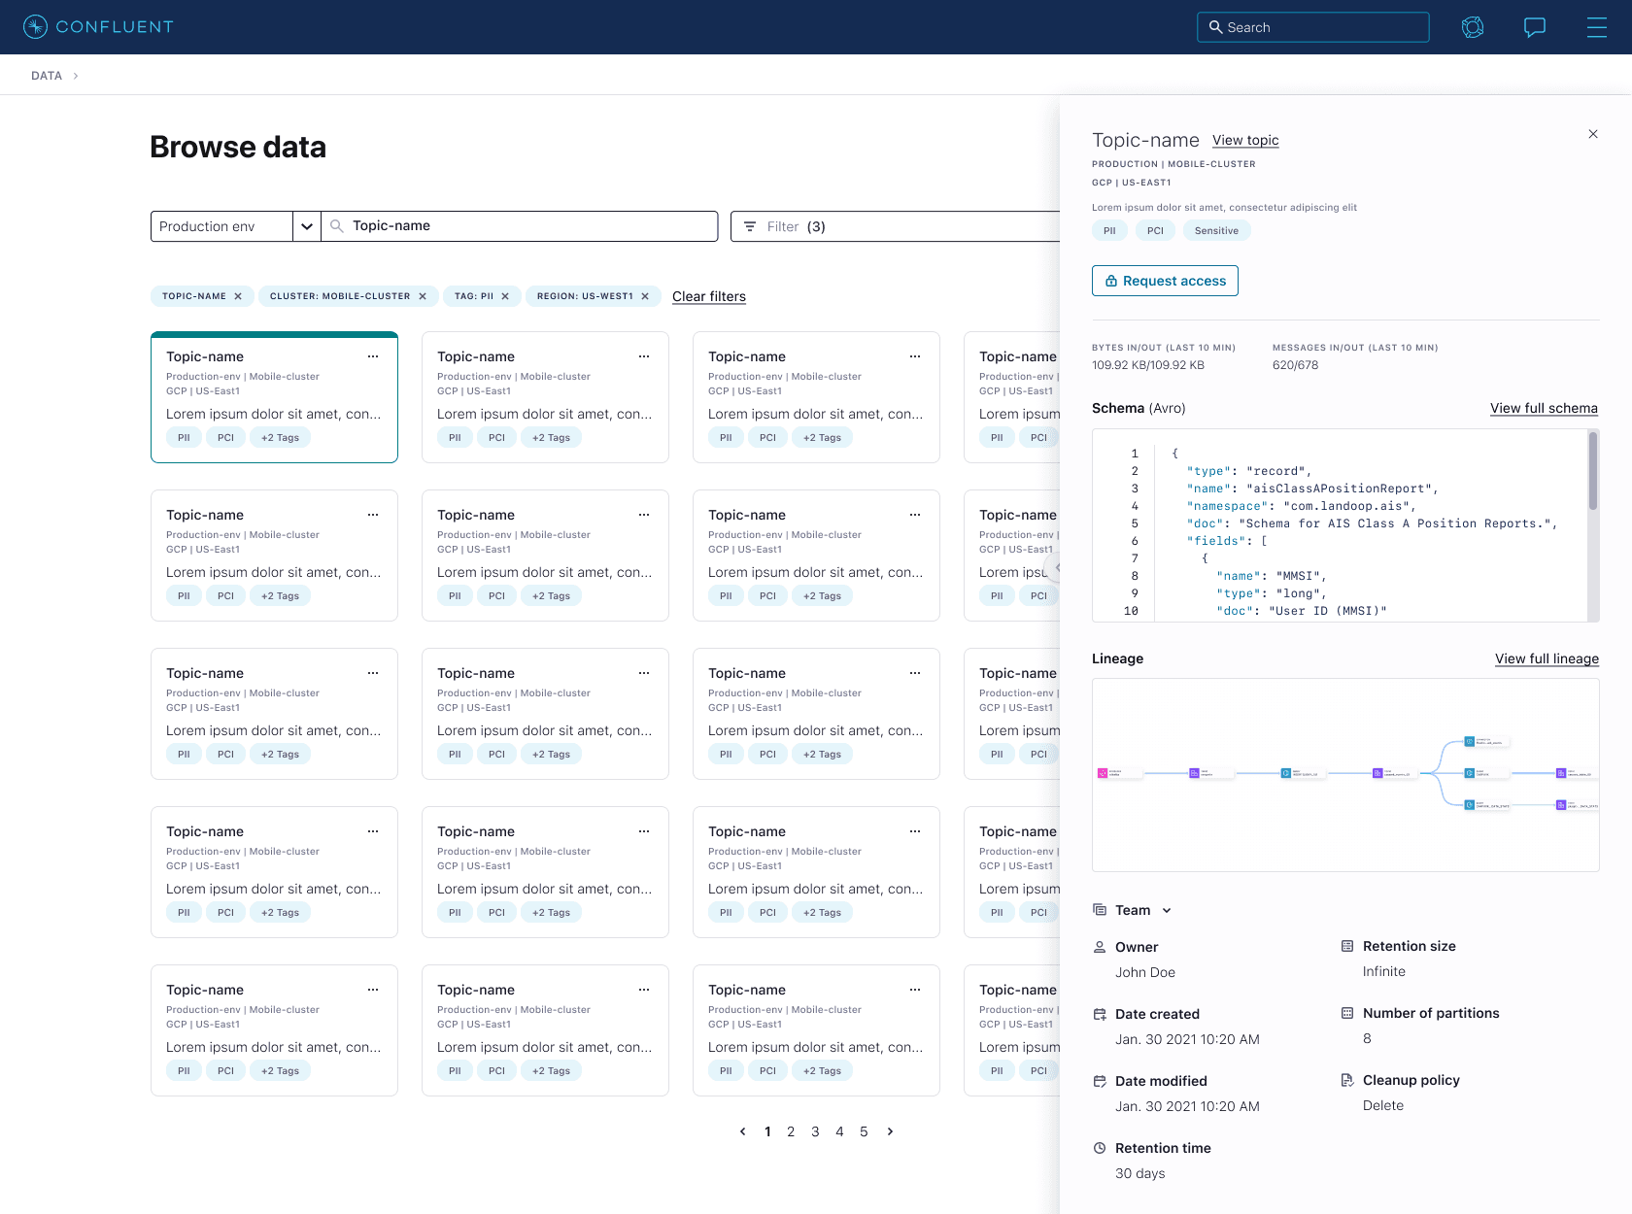Viewport: 1632px width, 1214px height.
Task: Click the Retention time clock icon
Action: 1100,1148
